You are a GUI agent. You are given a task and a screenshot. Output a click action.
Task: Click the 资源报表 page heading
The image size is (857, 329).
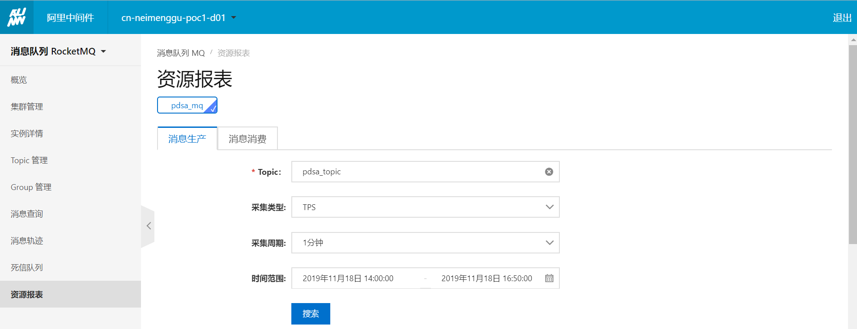tap(195, 79)
